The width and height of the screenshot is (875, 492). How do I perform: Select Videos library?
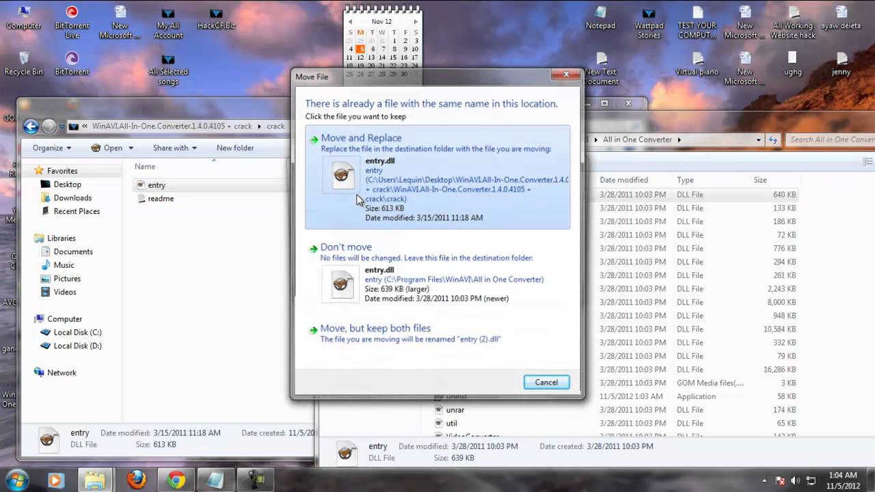[x=65, y=292]
